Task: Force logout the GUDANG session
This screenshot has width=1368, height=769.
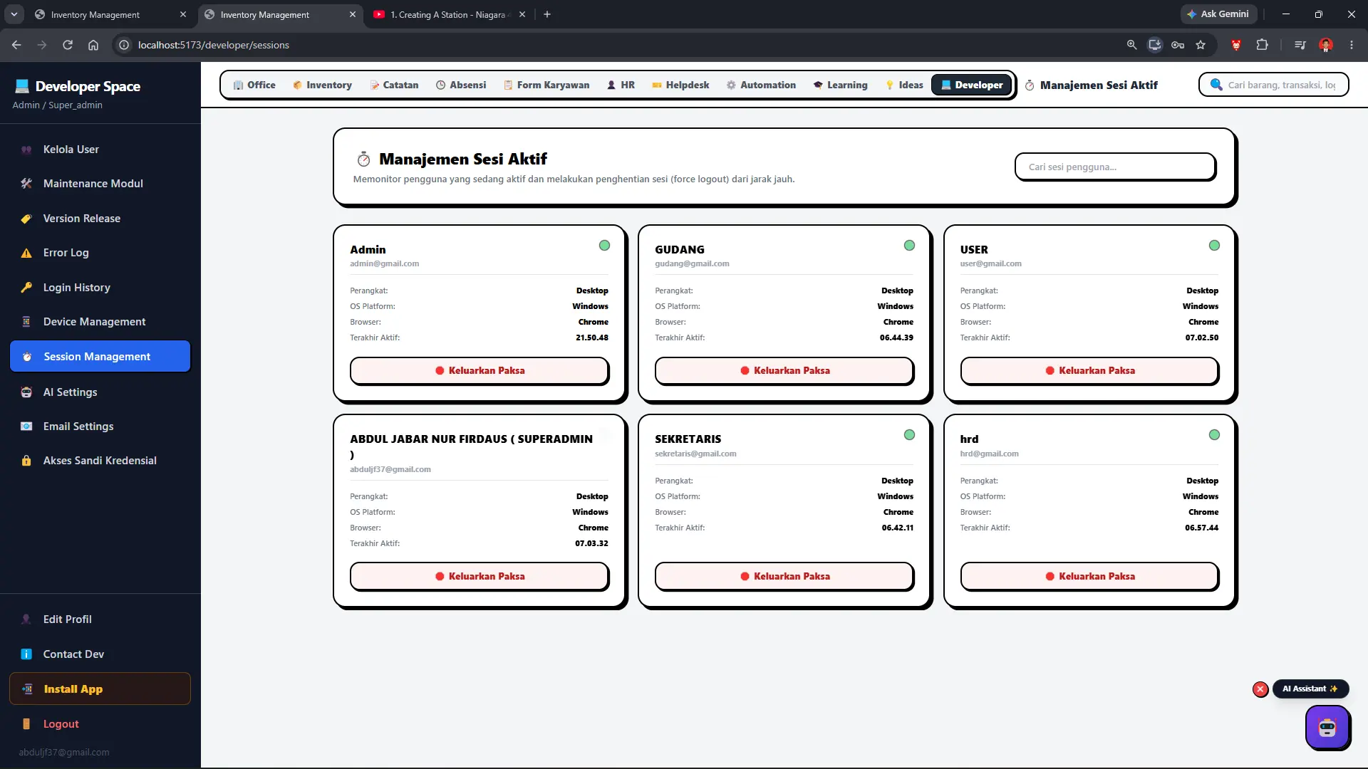Action: tap(784, 371)
